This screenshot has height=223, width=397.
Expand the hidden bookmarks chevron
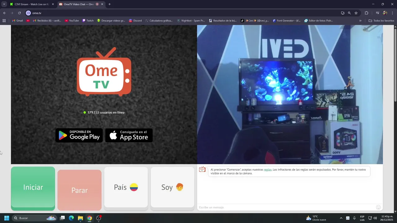click(x=360, y=21)
